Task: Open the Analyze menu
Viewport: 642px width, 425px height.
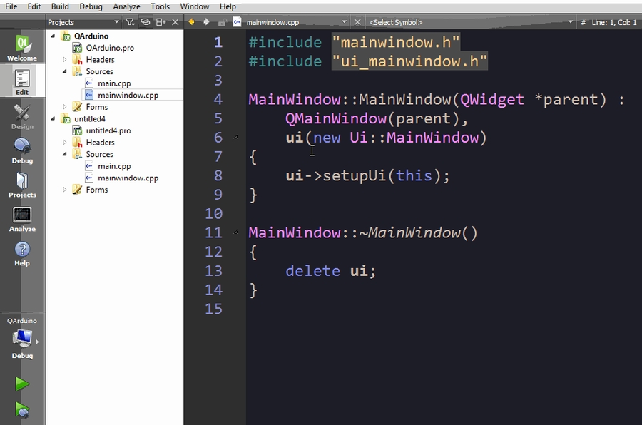Action: pos(126,6)
